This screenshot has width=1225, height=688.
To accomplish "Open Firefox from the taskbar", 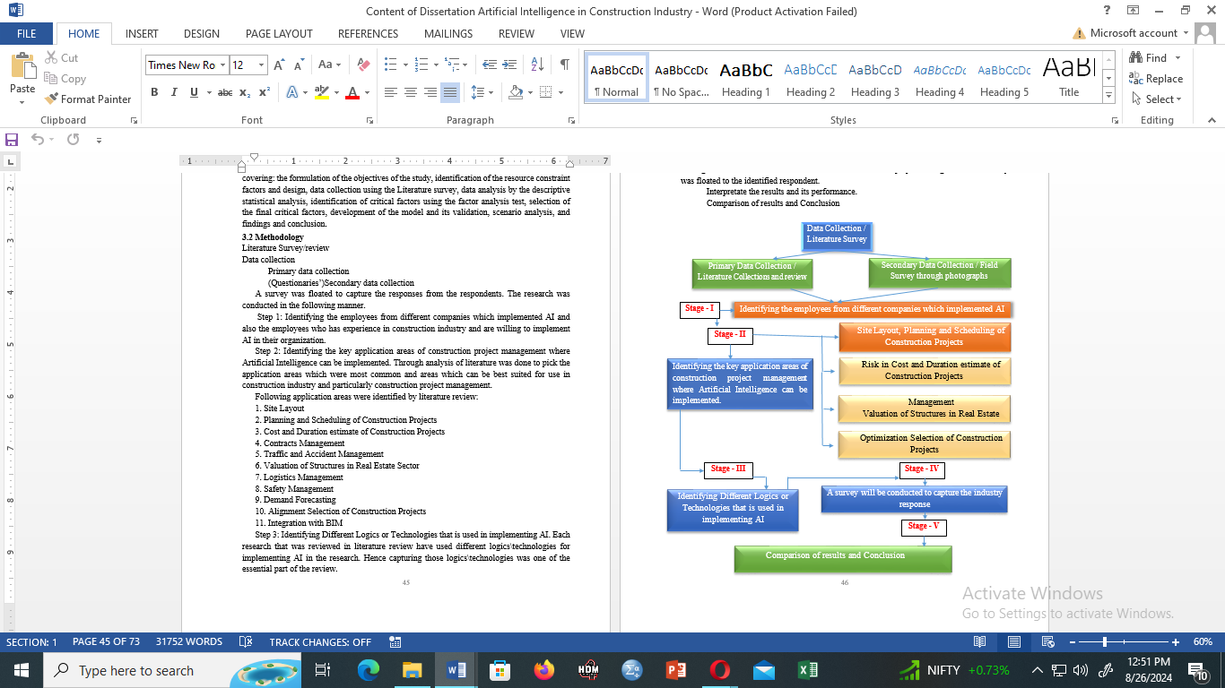I will coord(543,670).
